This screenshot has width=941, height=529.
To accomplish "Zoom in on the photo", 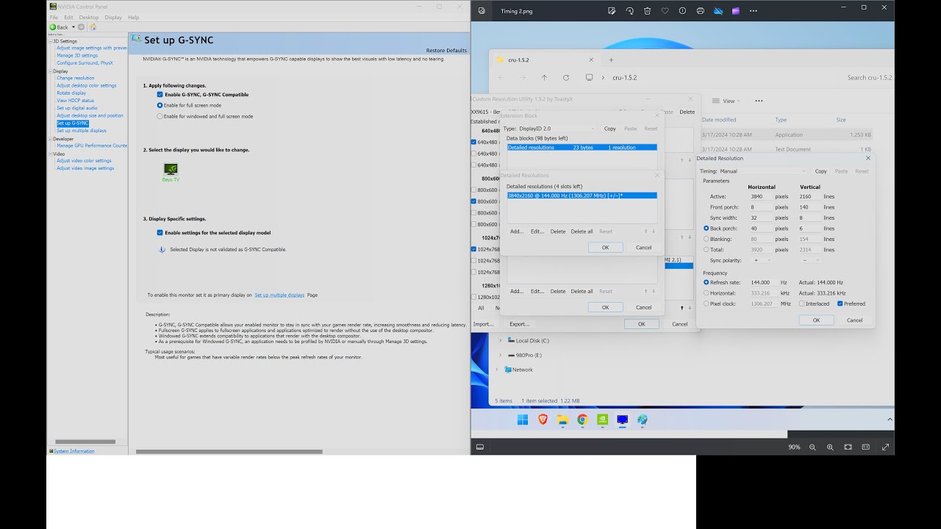I will 830,447.
